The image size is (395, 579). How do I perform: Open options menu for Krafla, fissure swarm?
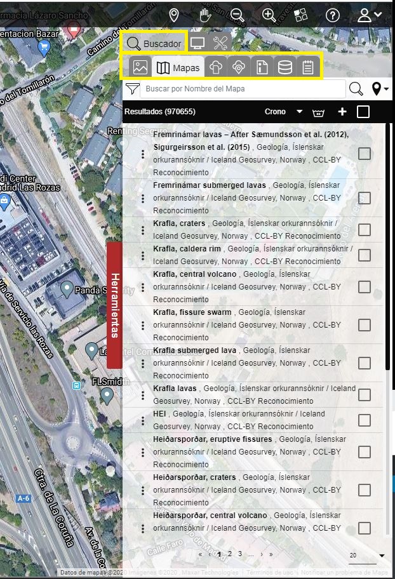[x=143, y=325]
